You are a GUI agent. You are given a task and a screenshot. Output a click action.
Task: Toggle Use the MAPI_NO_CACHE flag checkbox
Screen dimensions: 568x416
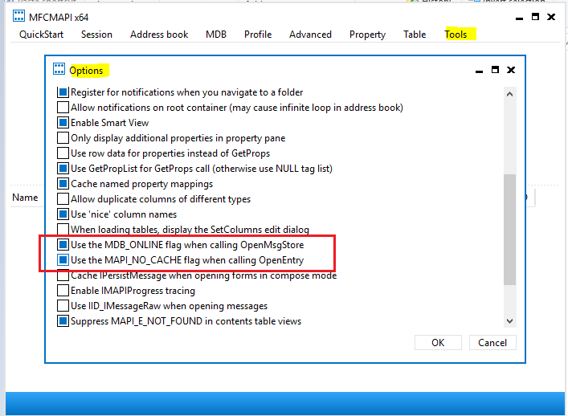click(x=63, y=260)
